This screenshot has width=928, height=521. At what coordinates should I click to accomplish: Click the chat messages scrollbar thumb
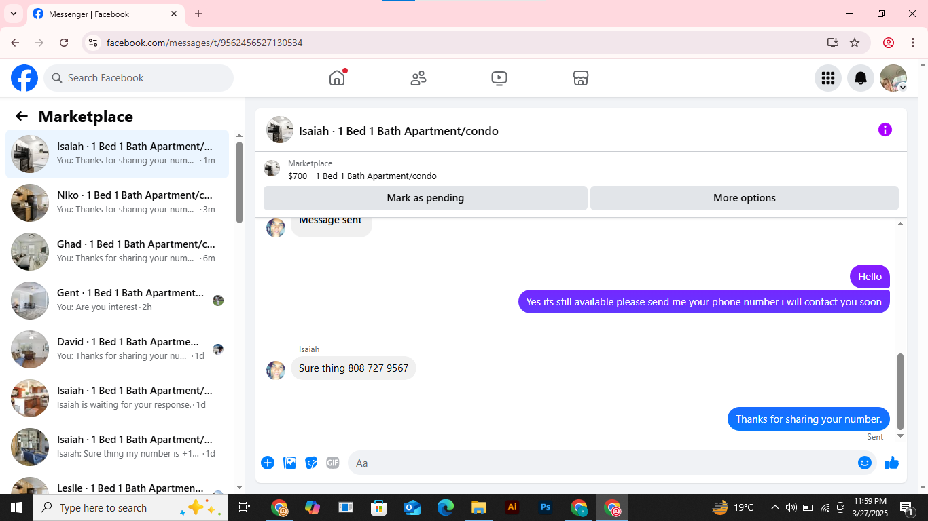(901, 391)
